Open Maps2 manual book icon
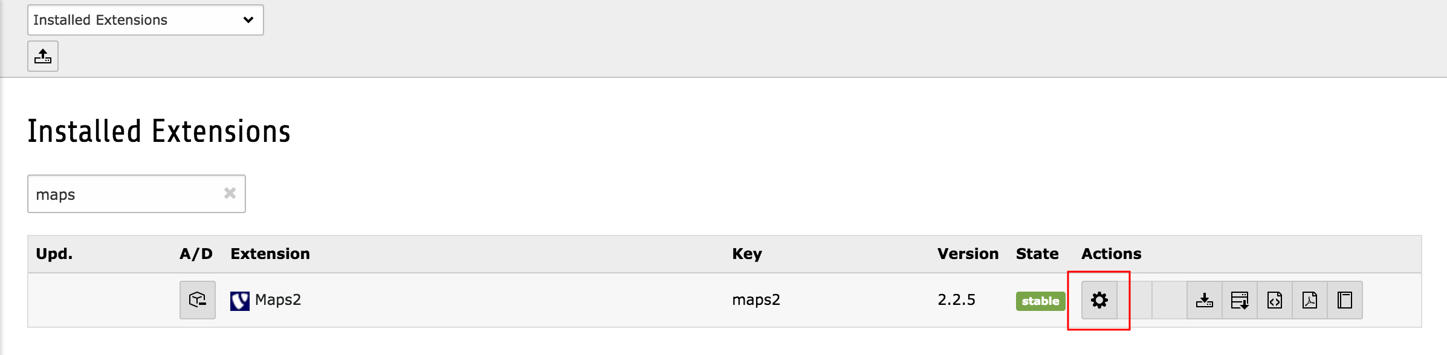The height and width of the screenshot is (355, 1447). (x=1345, y=300)
